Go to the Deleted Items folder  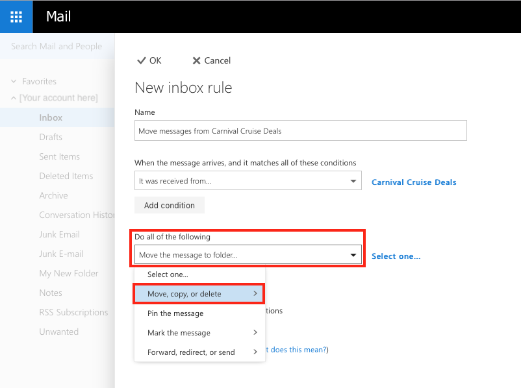(x=66, y=176)
